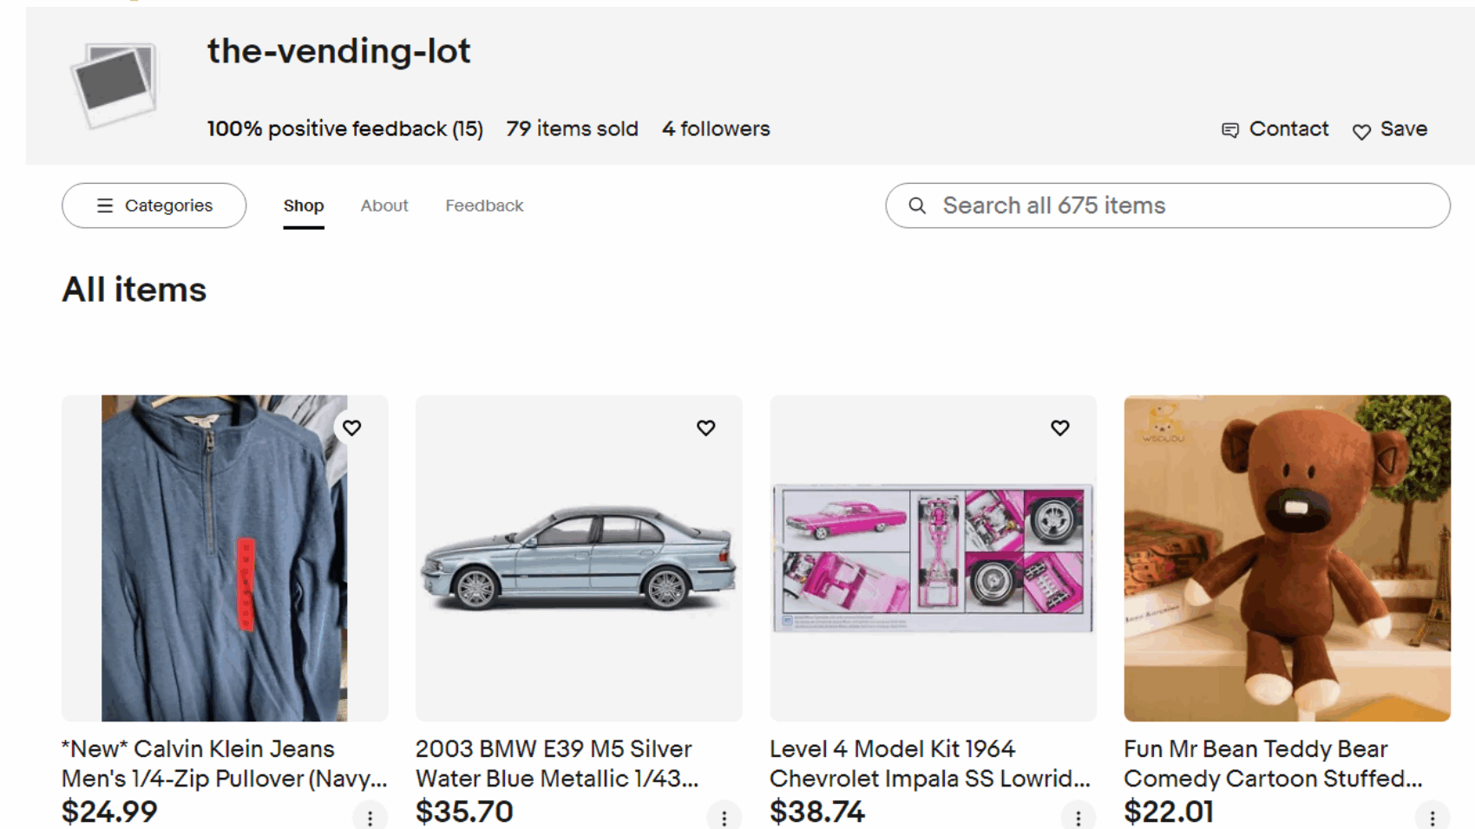
Task: Open more options for Mr Bean teddy
Action: tap(1432, 817)
